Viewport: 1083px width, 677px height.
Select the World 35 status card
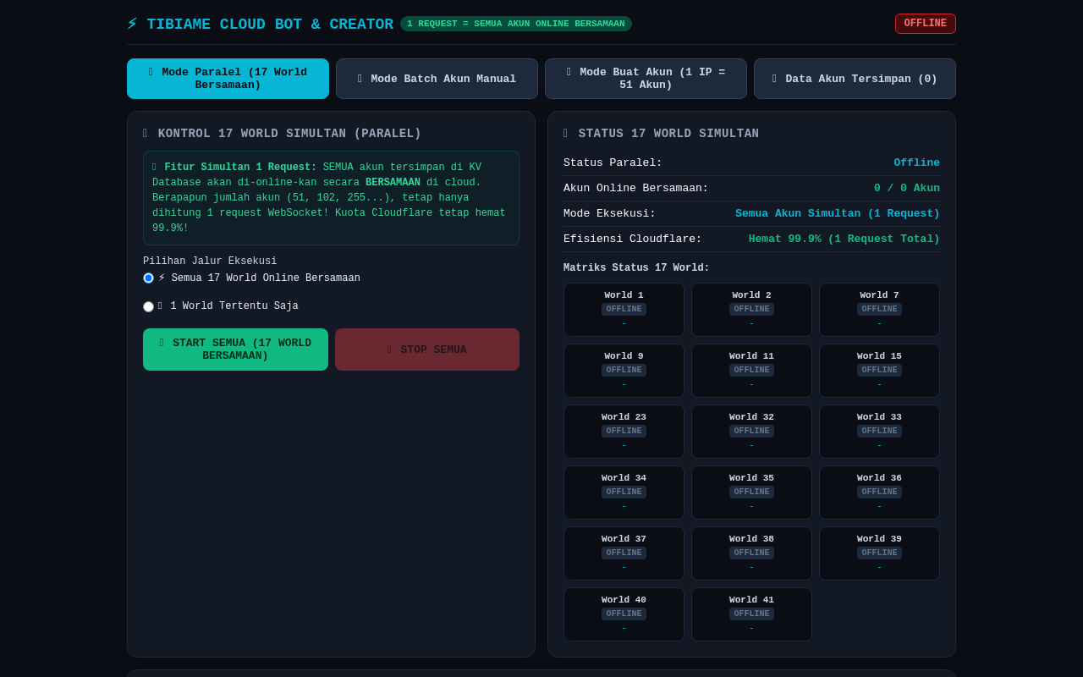[x=751, y=493]
